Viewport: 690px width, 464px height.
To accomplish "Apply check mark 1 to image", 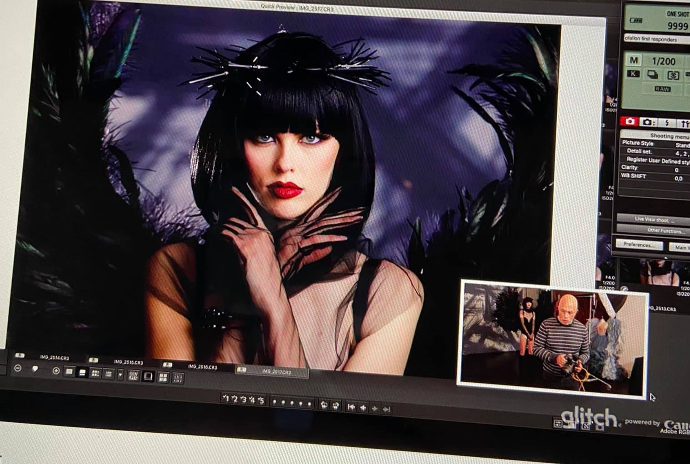I will [x=226, y=399].
